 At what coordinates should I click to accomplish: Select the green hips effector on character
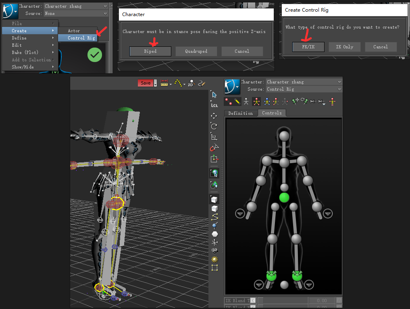click(x=285, y=197)
